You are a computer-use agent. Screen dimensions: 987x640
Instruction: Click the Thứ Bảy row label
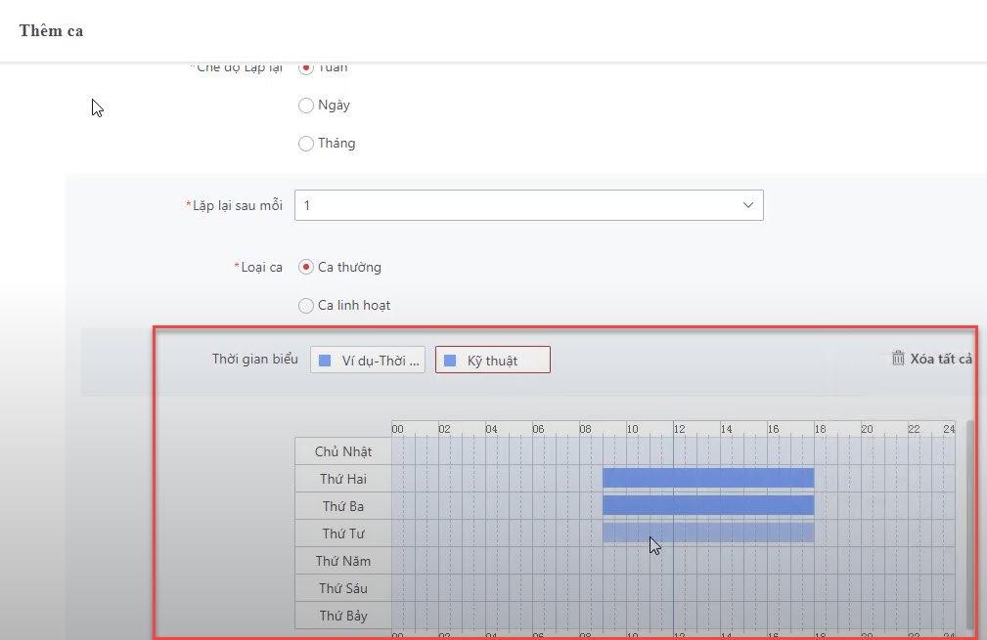coord(342,616)
